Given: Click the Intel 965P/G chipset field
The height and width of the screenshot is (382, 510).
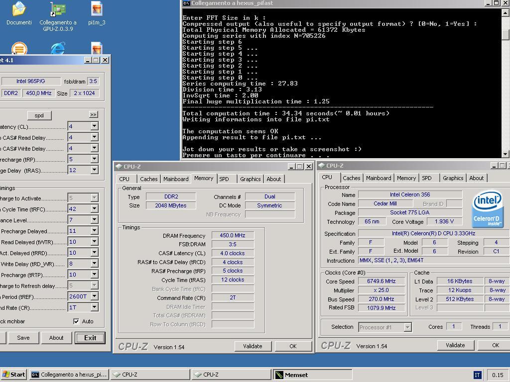Looking at the screenshot, I should (31, 81).
